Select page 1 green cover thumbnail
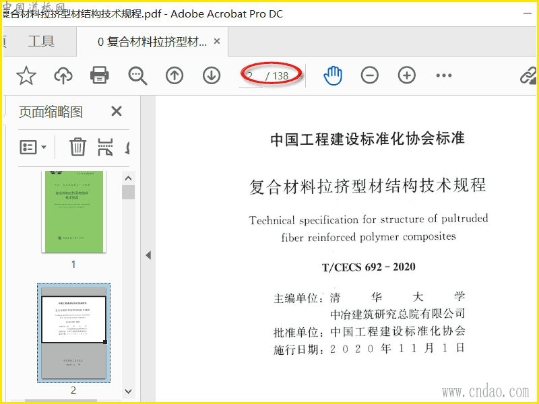This screenshot has height=404, width=539. (74, 211)
